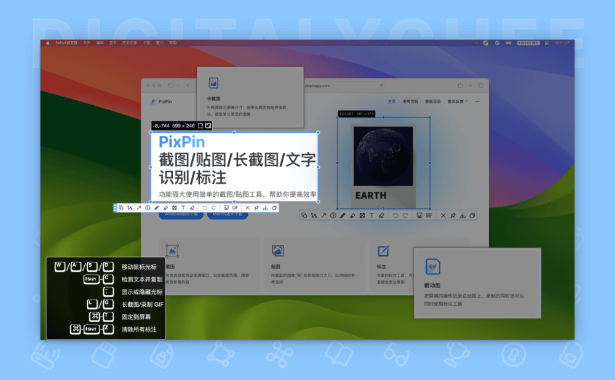Select text tool in toolbar under PixPin headline

pyautogui.click(x=183, y=208)
